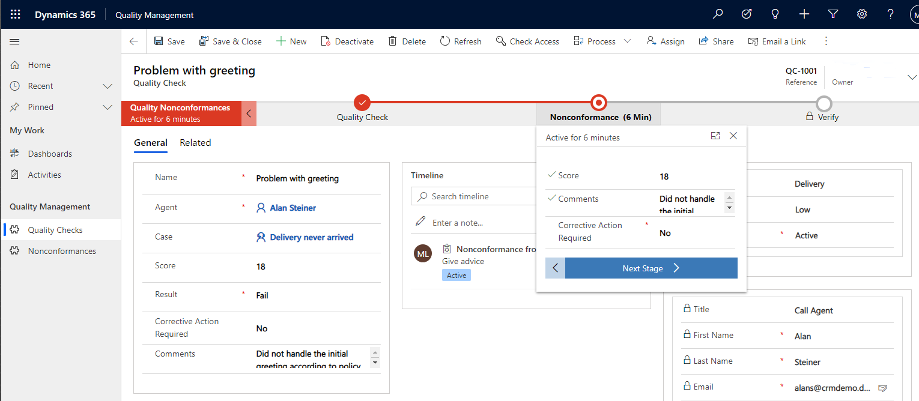Click previous stage arrow in flyout
919x401 pixels.
pos(555,268)
